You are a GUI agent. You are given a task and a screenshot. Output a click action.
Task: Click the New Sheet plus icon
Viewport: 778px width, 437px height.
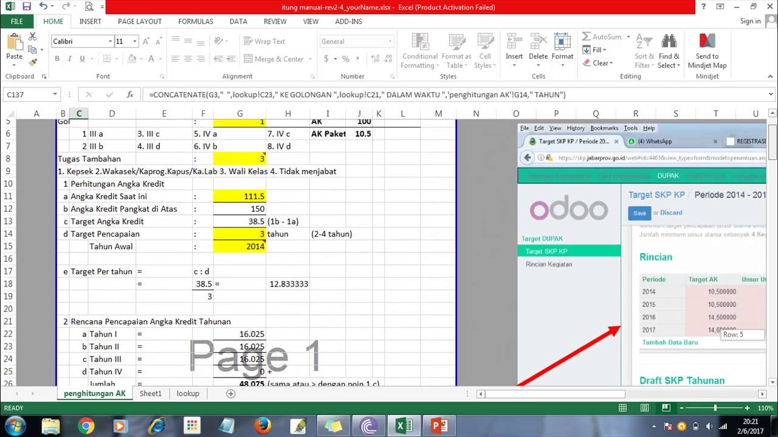(x=230, y=393)
